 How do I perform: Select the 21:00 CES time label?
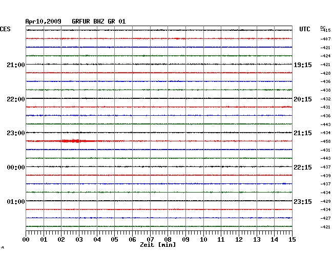pos(16,65)
